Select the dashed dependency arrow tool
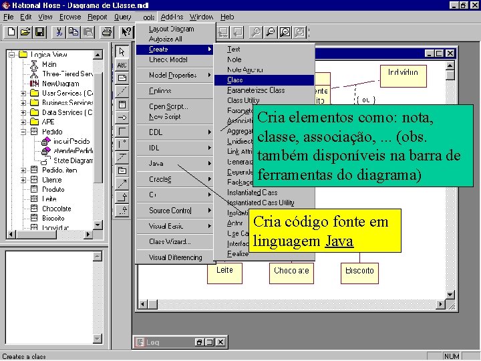The width and height of the screenshot is (481, 361). [122, 184]
